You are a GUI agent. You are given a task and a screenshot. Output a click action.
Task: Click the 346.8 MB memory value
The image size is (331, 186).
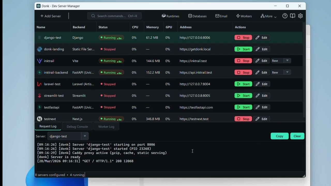(153, 119)
